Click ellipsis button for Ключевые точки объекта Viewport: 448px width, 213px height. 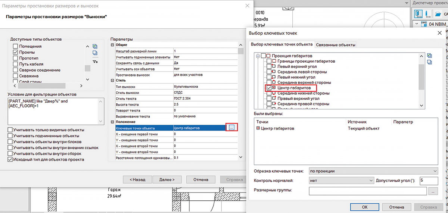tap(231, 128)
